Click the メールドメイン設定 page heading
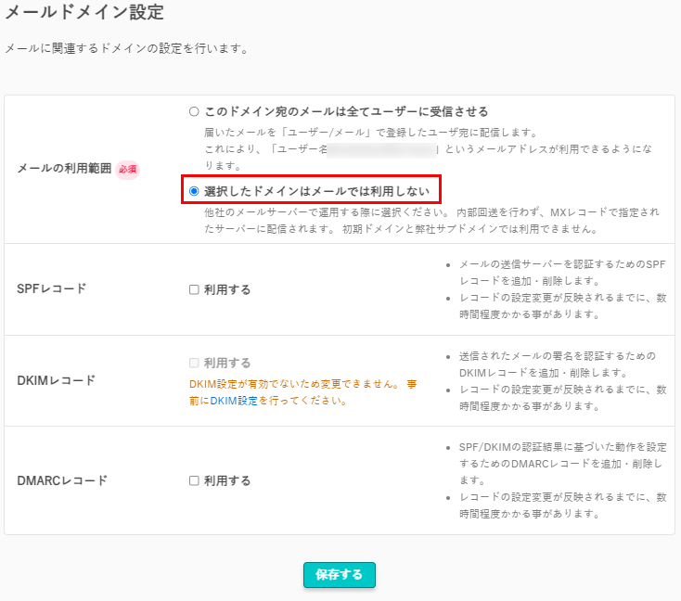This screenshot has height=601, width=681. point(84,13)
